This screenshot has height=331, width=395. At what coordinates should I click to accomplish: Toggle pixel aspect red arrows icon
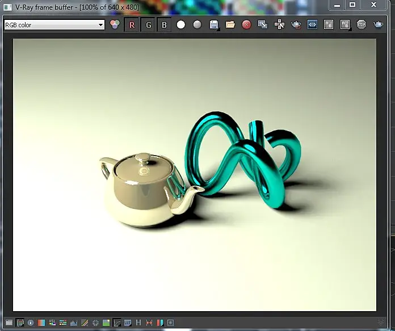149,322
